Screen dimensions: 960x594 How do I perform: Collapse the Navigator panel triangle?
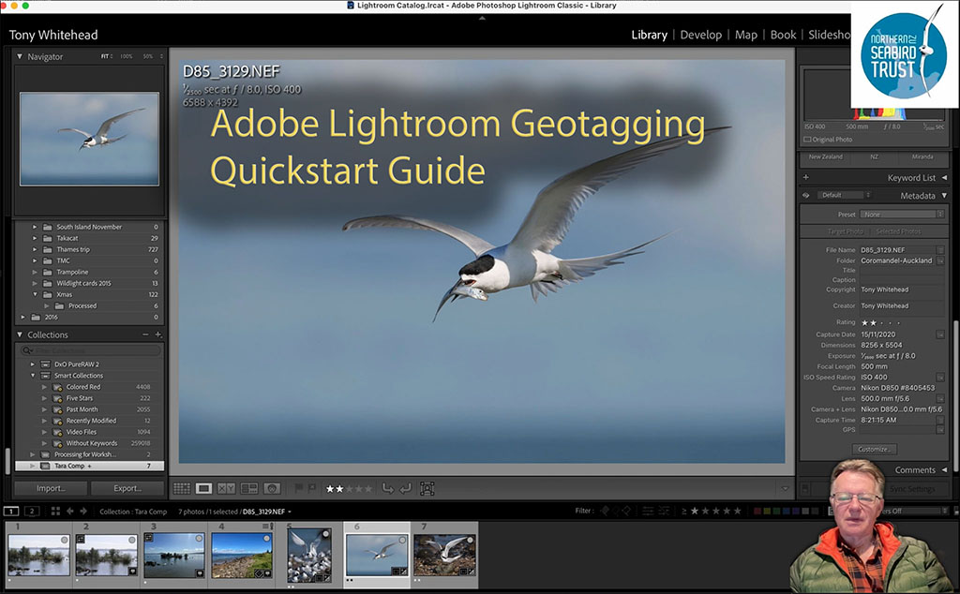(20, 56)
